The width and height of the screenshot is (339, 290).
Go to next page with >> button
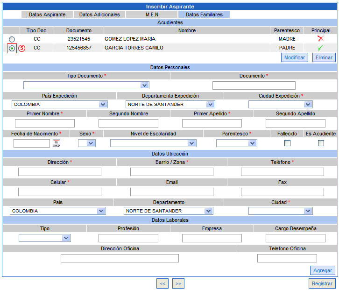pyautogui.click(x=178, y=283)
